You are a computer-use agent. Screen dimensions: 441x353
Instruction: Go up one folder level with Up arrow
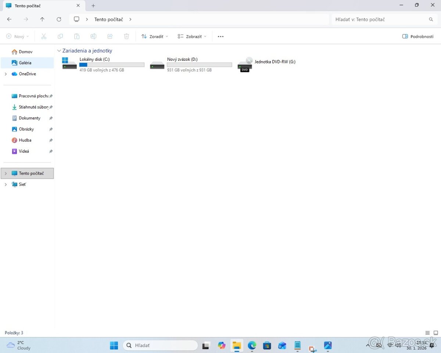point(42,20)
